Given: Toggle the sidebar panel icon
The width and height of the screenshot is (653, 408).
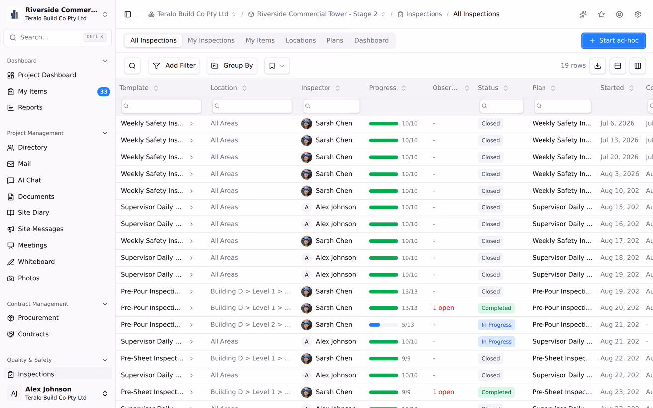Looking at the screenshot, I should [128, 14].
